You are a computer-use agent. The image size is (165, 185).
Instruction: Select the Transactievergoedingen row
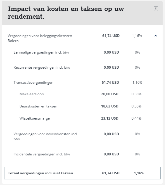pos(82,83)
